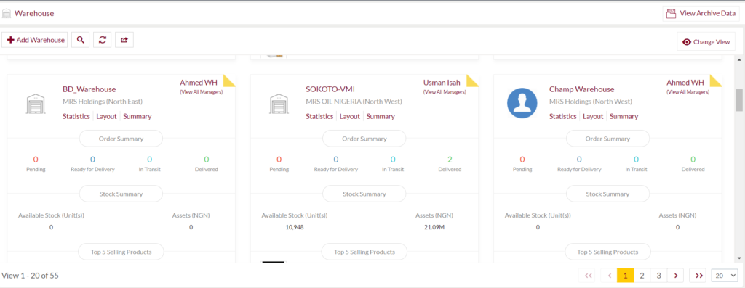This screenshot has width=745, height=288.
Task: Click Ready for Delivery count on BD_Warehouse card
Action: click(x=92, y=160)
